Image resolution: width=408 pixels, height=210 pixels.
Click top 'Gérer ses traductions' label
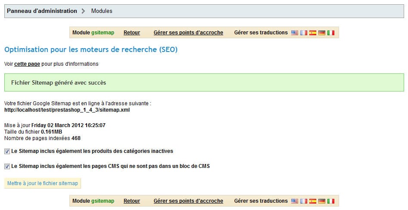(x=261, y=33)
